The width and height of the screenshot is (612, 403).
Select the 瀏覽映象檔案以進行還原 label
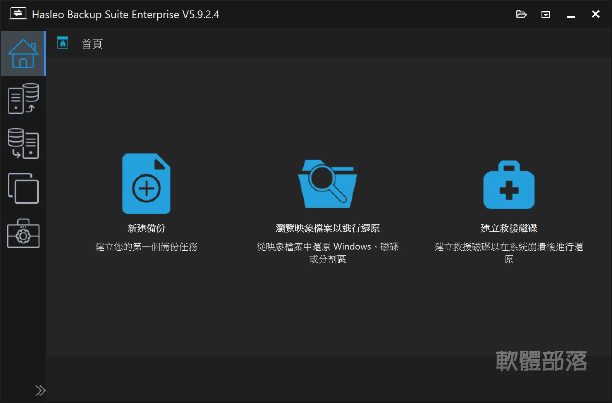(328, 228)
